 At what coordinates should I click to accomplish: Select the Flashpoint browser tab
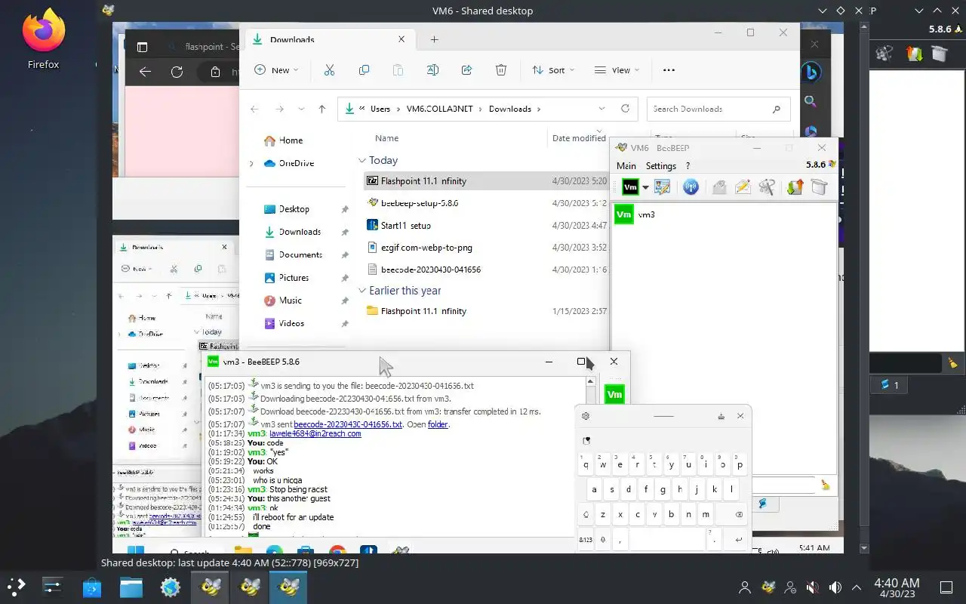pyautogui.click(x=204, y=47)
